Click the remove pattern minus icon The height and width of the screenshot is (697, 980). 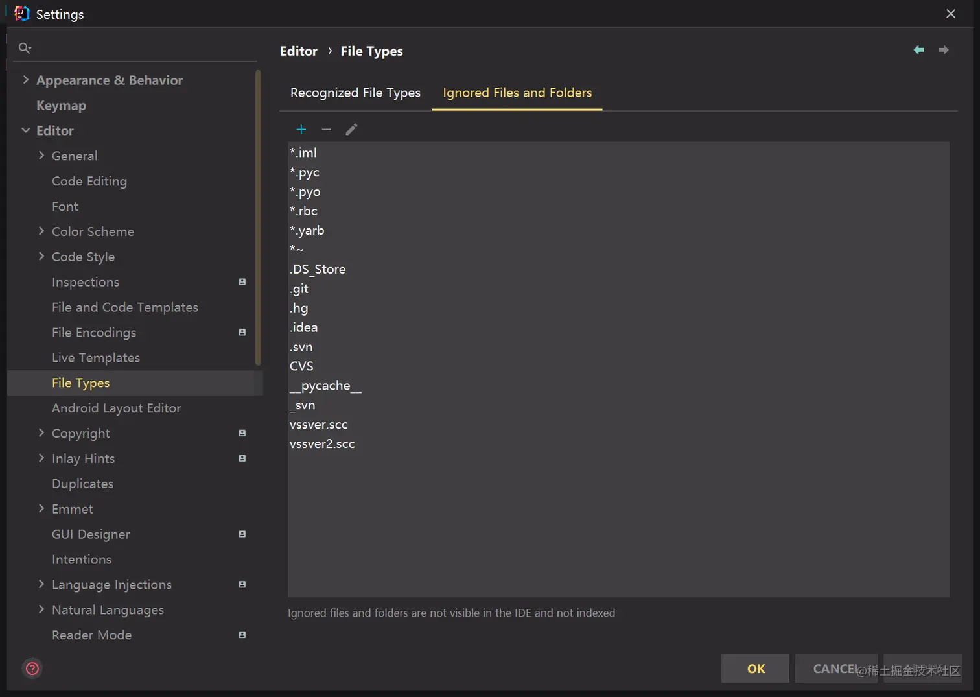(x=327, y=130)
